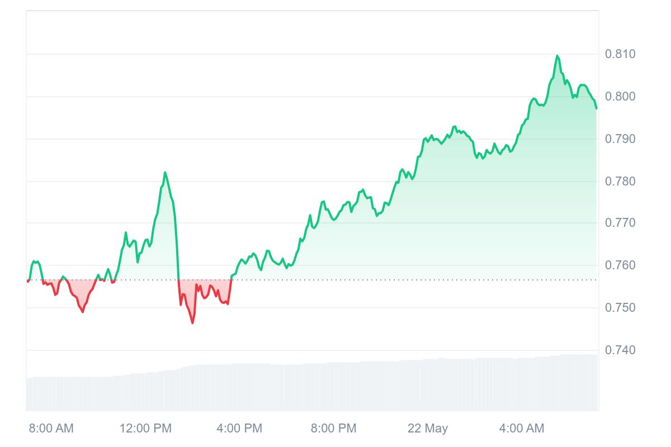Click the 0.810 price axis label

621,54
